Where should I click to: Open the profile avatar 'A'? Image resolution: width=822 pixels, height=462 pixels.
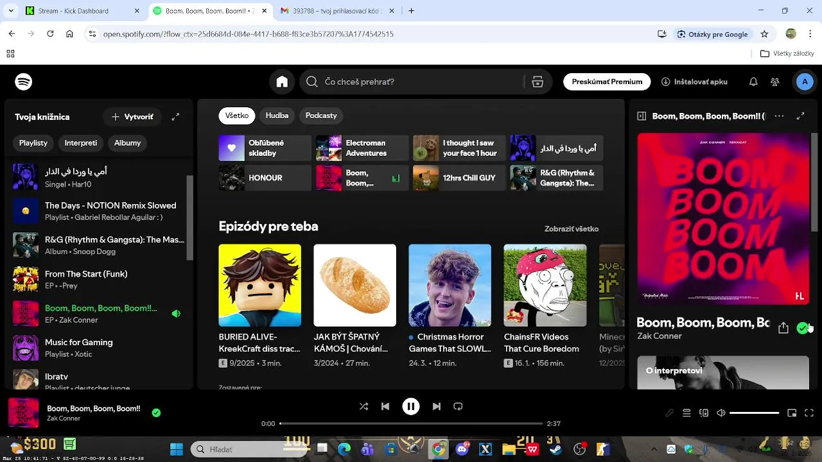(805, 81)
